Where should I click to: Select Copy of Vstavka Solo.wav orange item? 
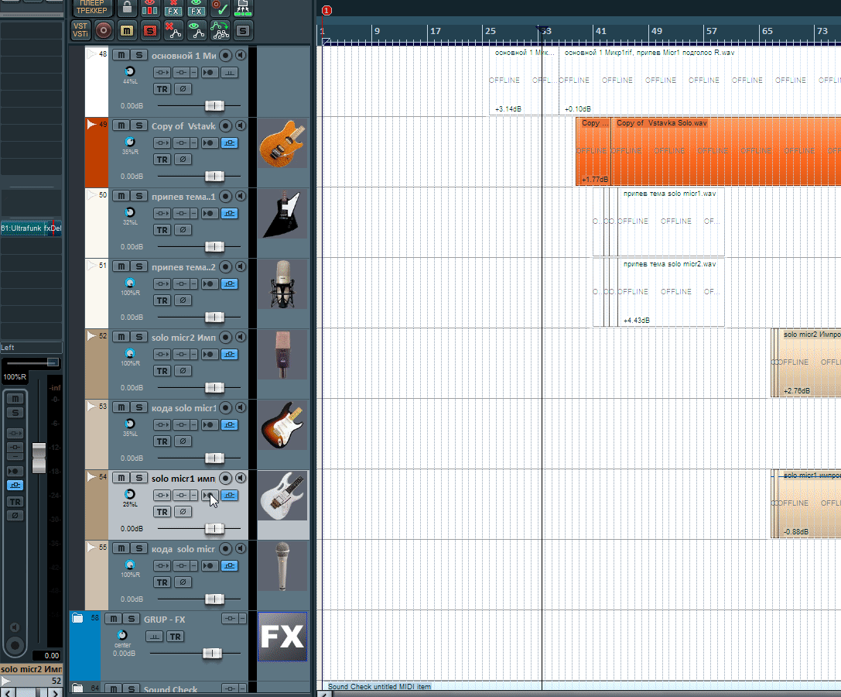coord(726,152)
